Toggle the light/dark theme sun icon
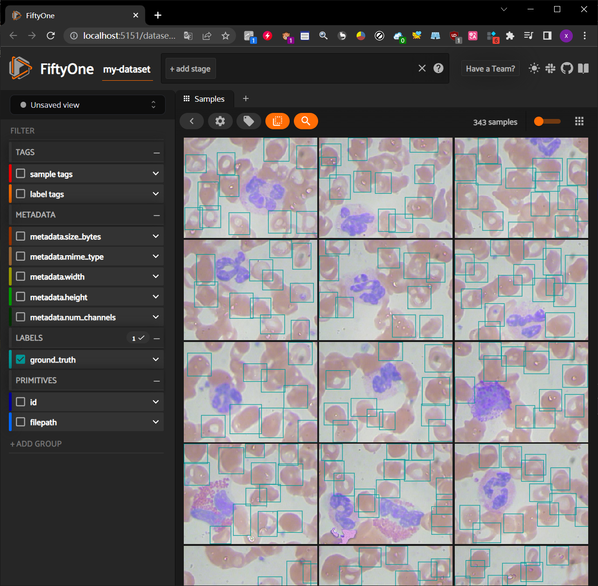This screenshot has height=586, width=598. (534, 69)
